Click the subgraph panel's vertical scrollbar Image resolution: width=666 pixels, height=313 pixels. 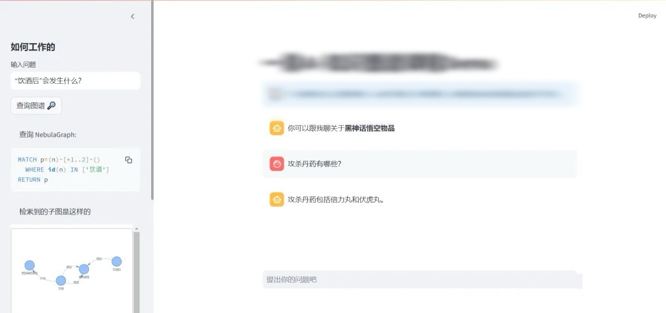point(136,272)
